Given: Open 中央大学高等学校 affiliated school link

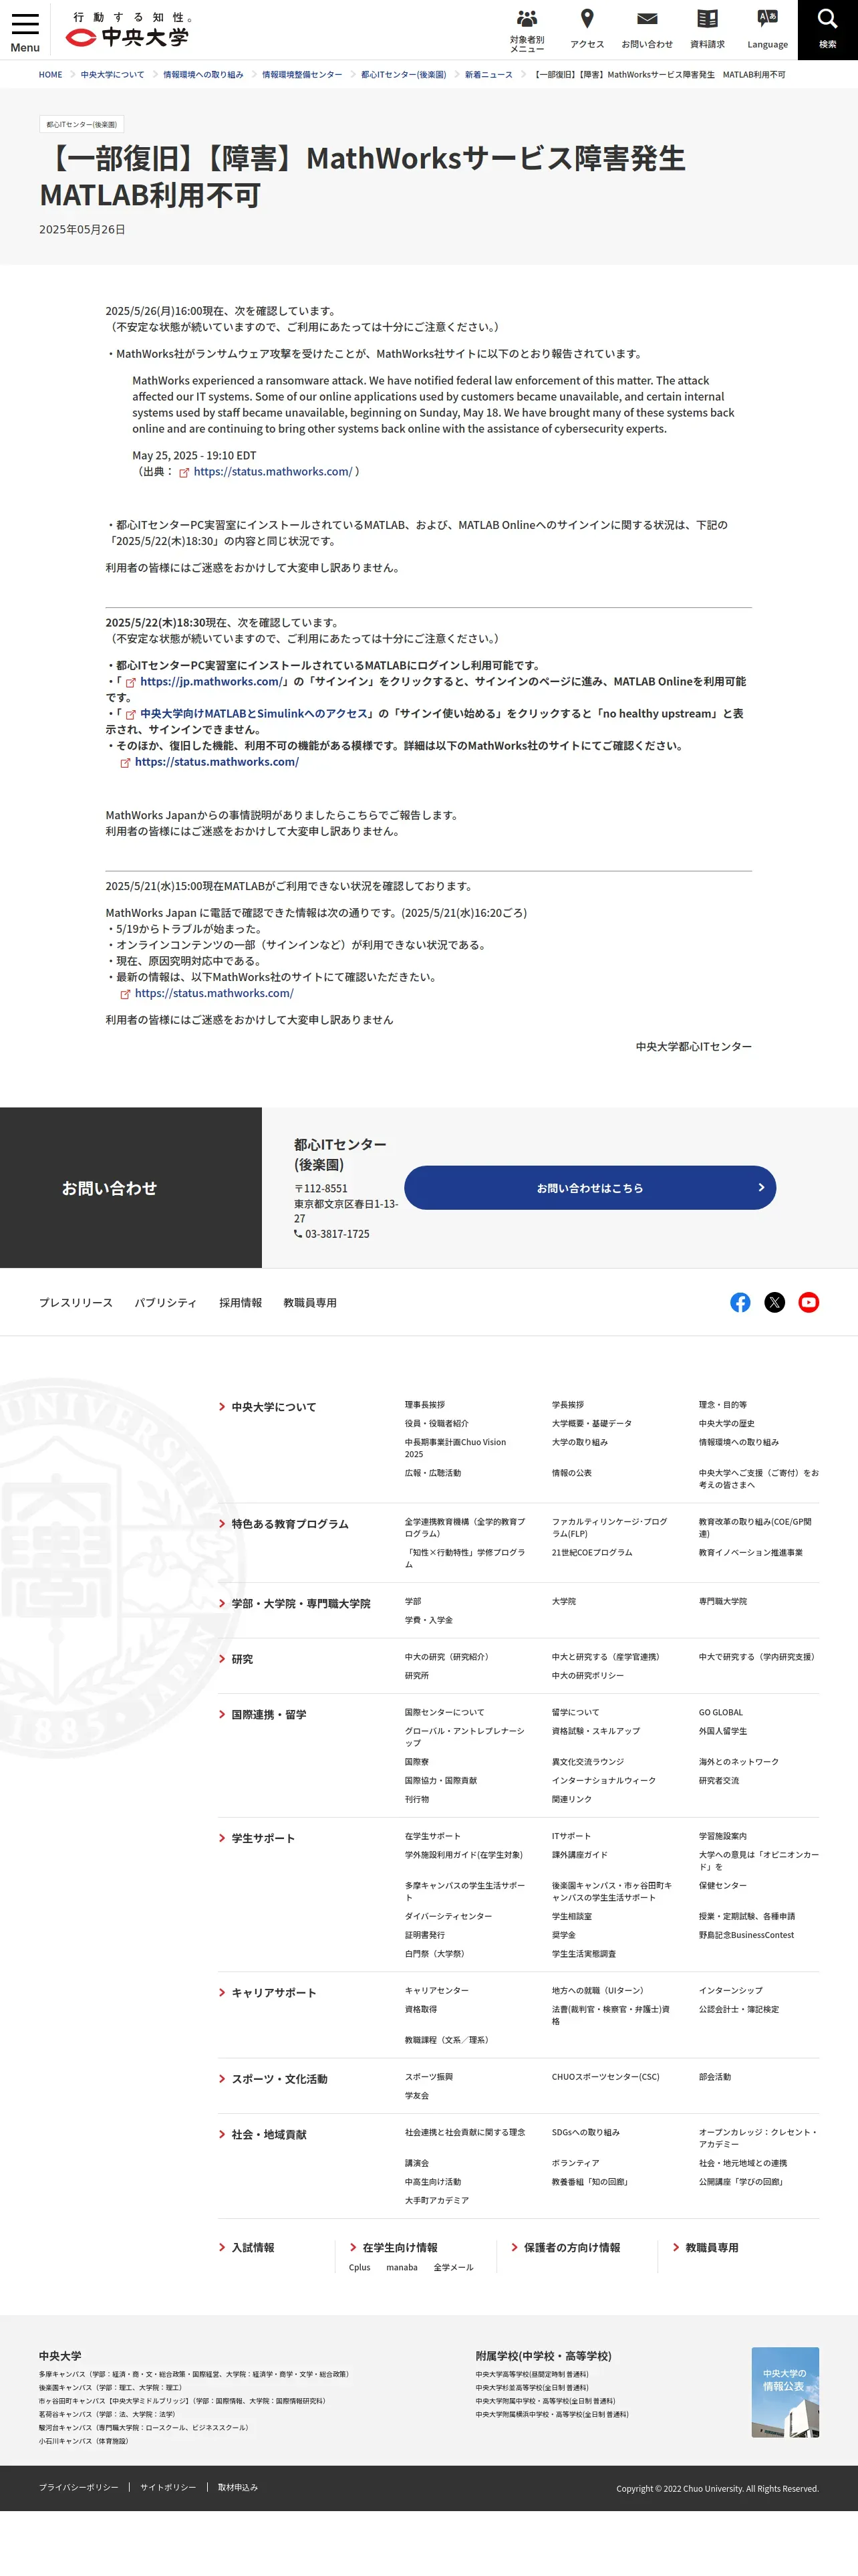Looking at the screenshot, I should coord(531,2374).
